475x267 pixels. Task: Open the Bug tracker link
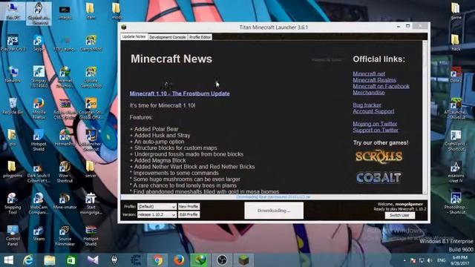tap(367, 105)
